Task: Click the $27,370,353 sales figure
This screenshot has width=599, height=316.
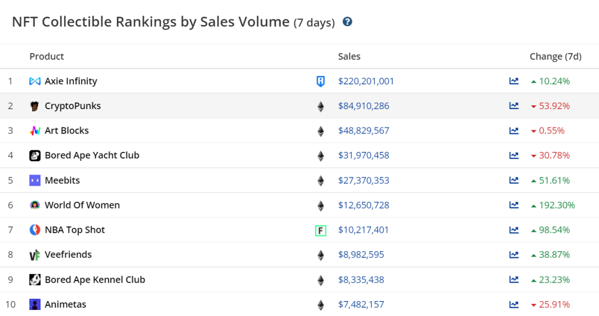Action: 364,181
